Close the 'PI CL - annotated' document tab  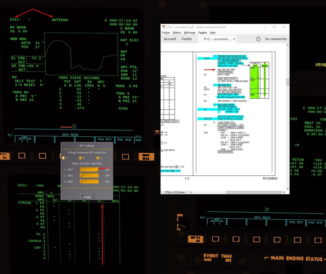tap(234, 39)
